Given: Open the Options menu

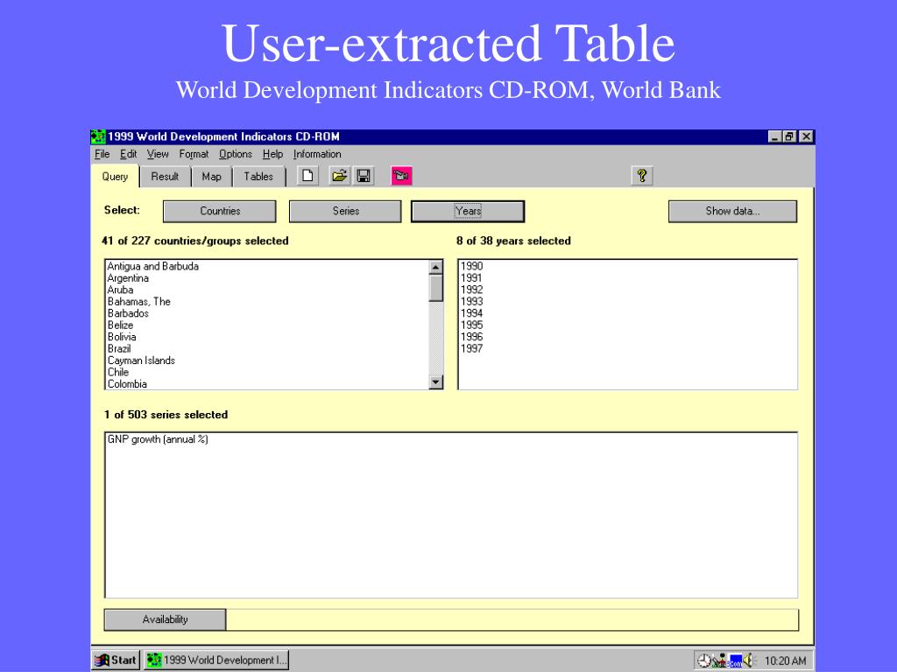Looking at the screenshot, I should click(235, 154).
